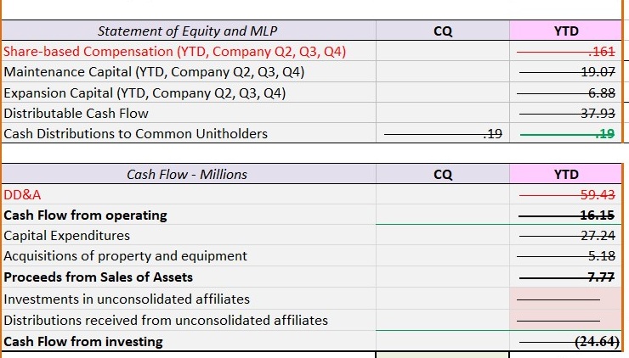Click the pink YTD cell for unconsolidated investments
Viewport: 629px width, 358px height.
click(565, 299)
